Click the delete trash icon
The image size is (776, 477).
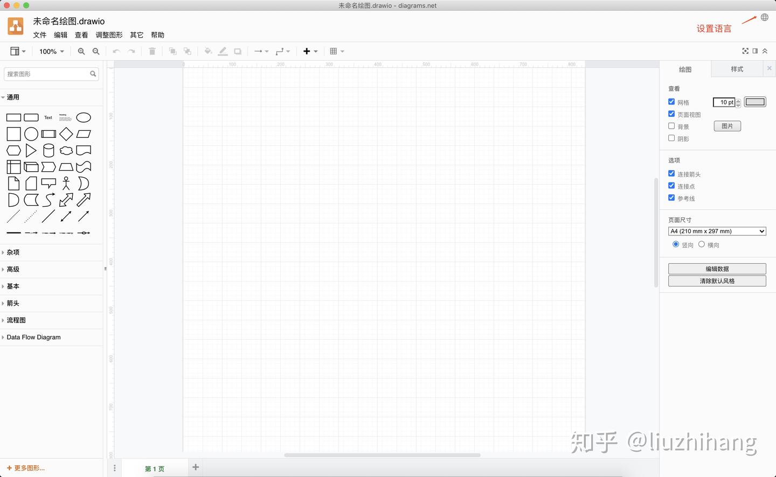tap(152, 51)
